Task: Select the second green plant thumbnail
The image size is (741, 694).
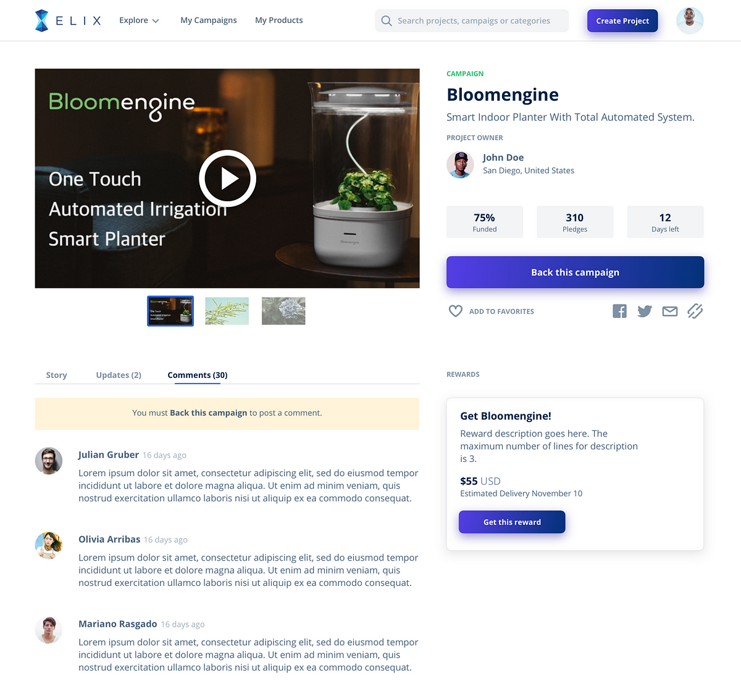Action: [x=227, y=311]
